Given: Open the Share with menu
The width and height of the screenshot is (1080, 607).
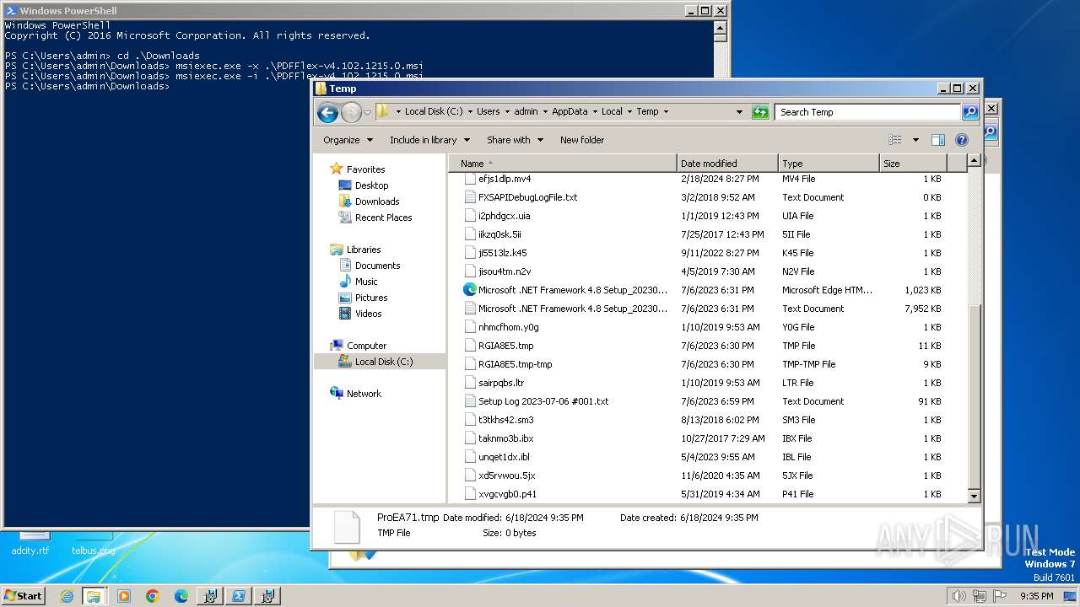Looking at the screenshot, I should coord(515,140).
